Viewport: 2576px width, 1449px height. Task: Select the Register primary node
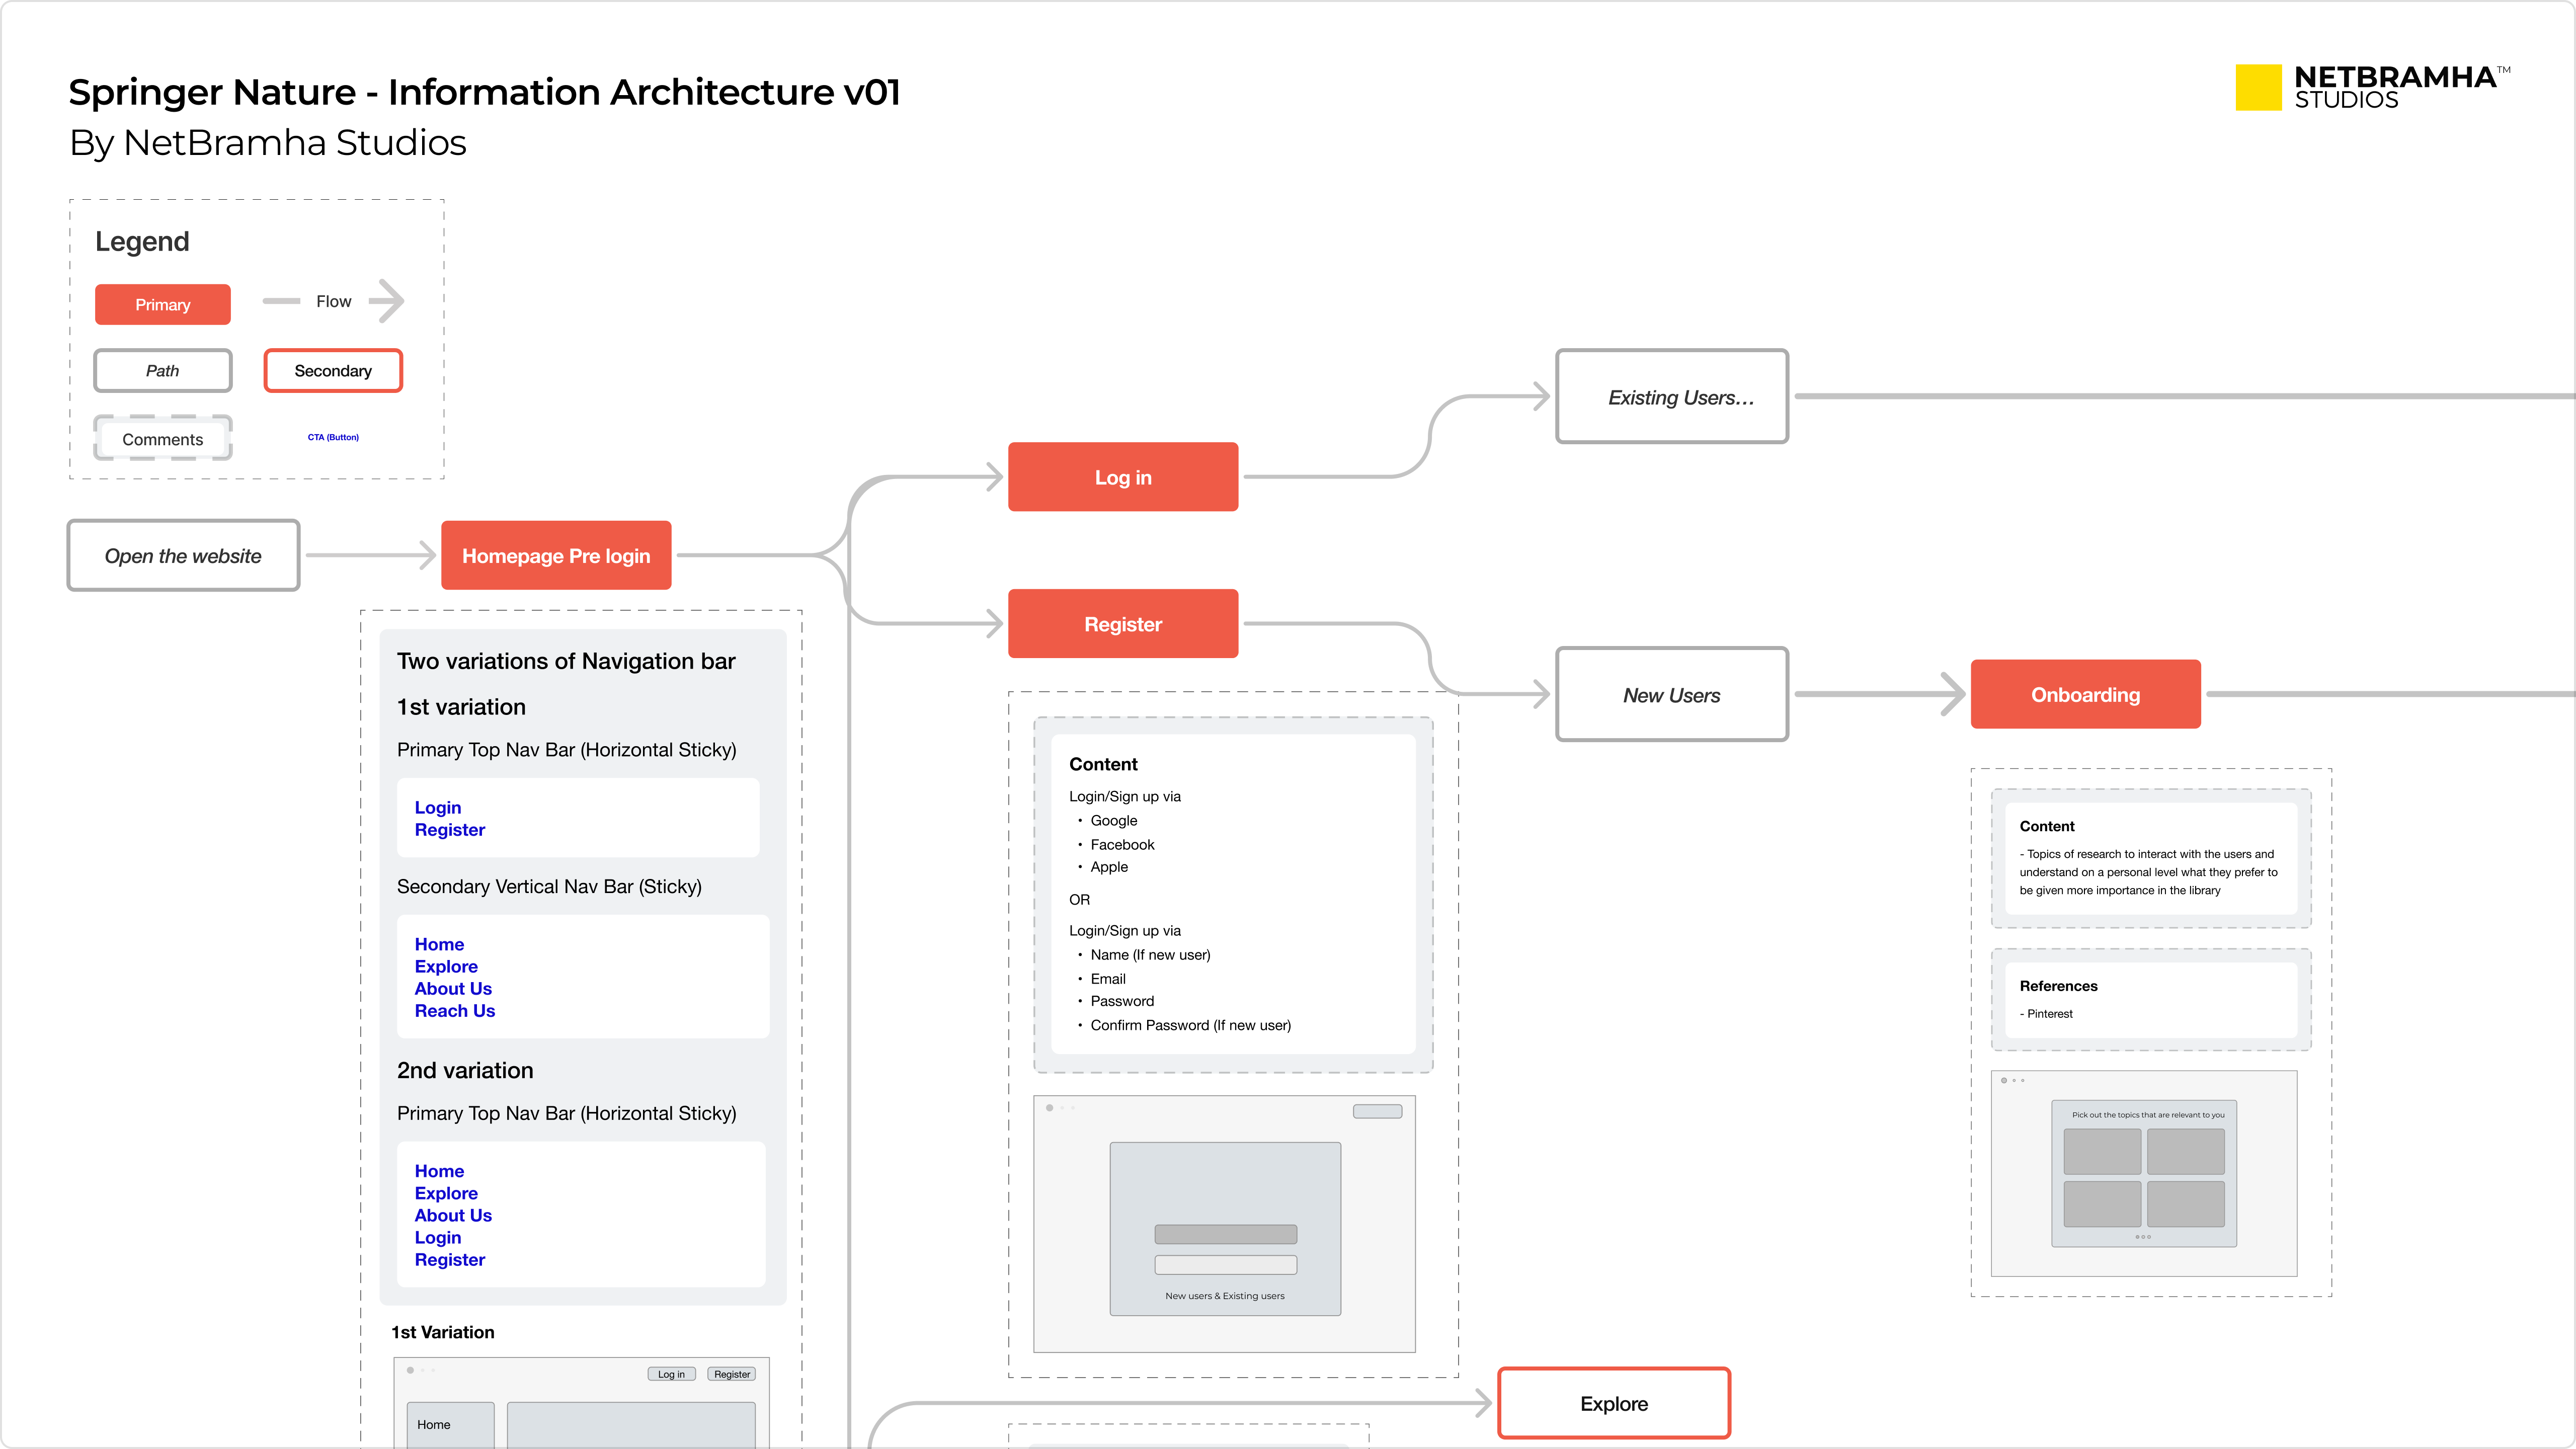[x=1122, y=624]
